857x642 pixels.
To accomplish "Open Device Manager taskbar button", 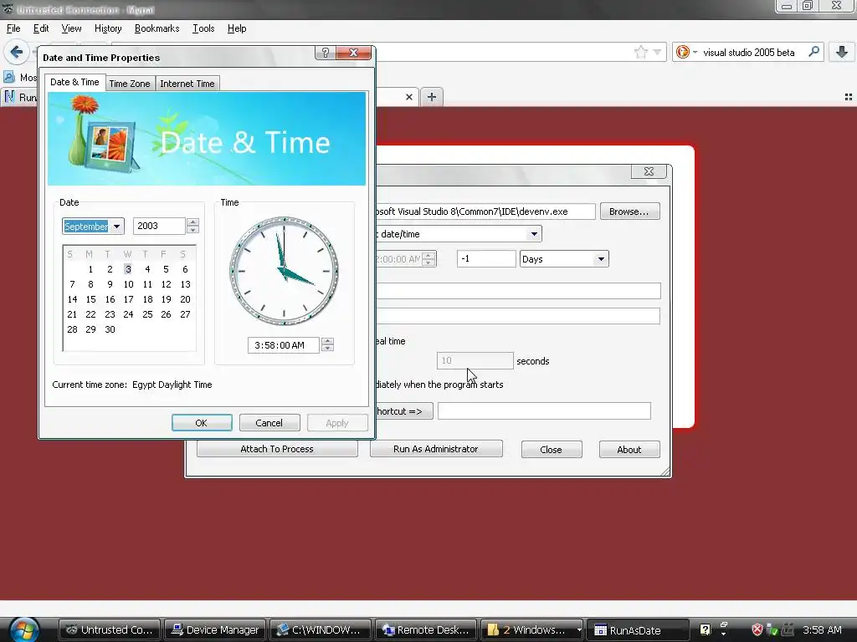I will pyautogui.click(x=215, y=630).
